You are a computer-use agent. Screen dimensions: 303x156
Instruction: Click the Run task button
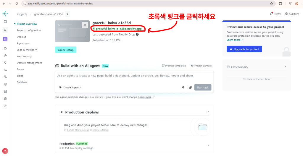click(203, 87)
